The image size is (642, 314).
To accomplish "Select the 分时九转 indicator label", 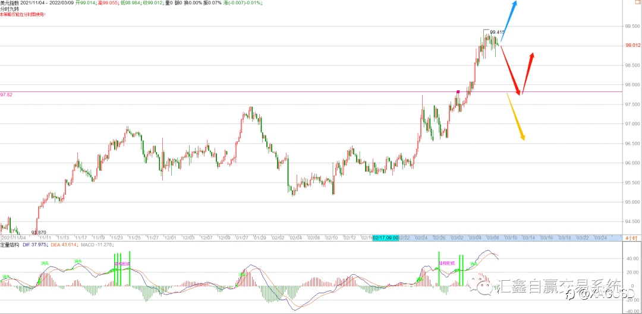I will [x=10, y=8].
